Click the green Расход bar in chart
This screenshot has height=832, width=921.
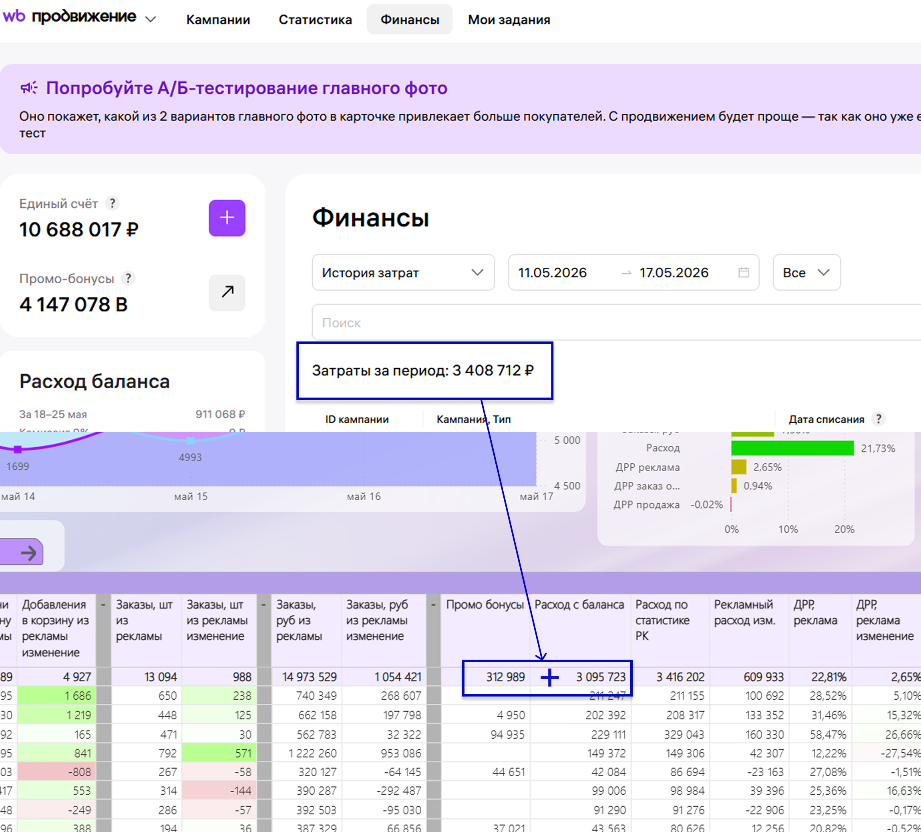[x=792, y=448]
